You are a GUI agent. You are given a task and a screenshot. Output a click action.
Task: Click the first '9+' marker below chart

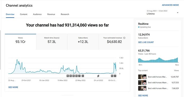68,76
